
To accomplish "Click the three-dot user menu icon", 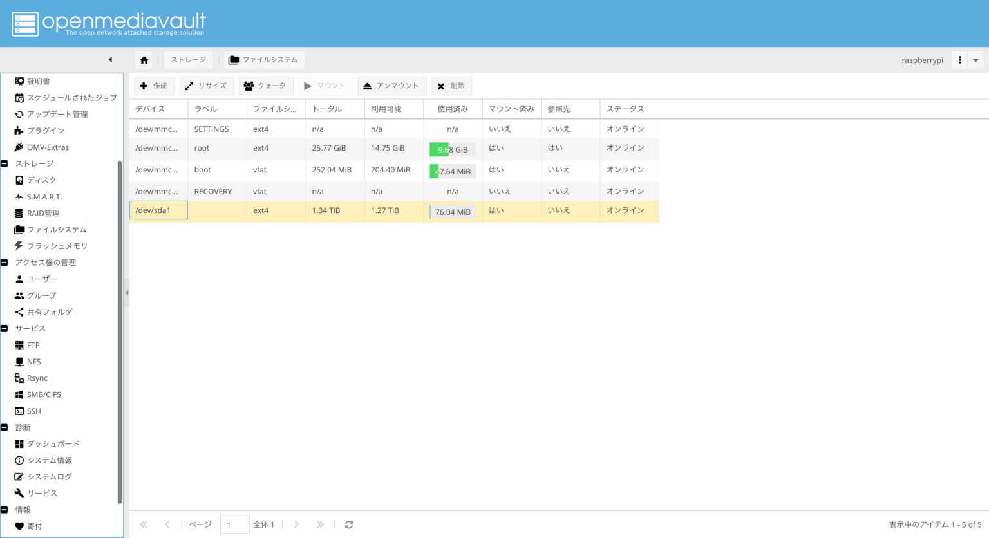I will [x=959, y=60].
